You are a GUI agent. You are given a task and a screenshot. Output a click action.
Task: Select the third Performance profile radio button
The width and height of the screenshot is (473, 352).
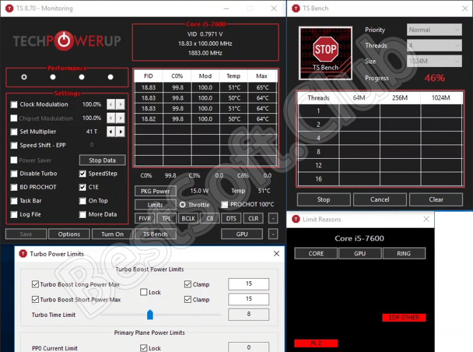click(81, 77)
